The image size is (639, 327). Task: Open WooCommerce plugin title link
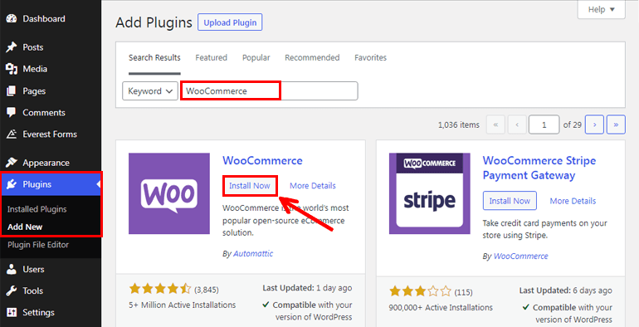pos(262,160)
